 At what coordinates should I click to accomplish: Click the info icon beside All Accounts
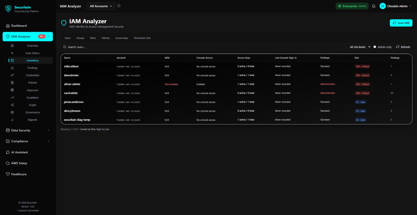pos(119,6)
